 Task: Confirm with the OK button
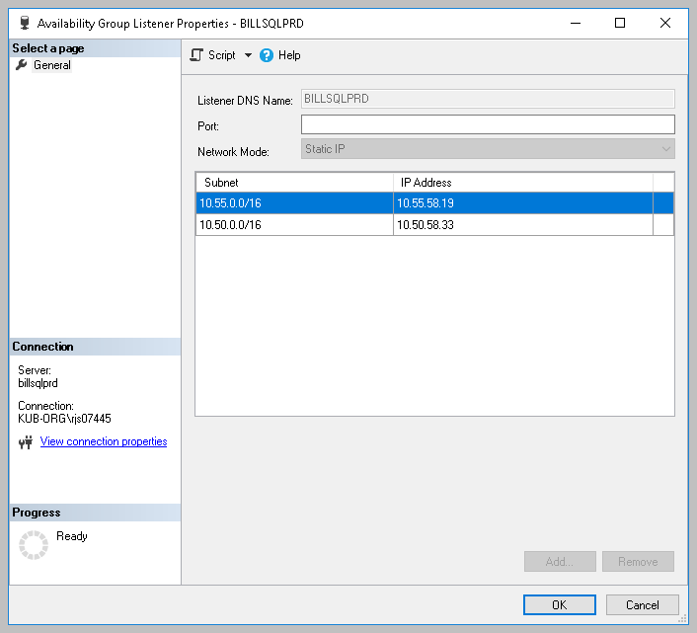click(560, 605)
